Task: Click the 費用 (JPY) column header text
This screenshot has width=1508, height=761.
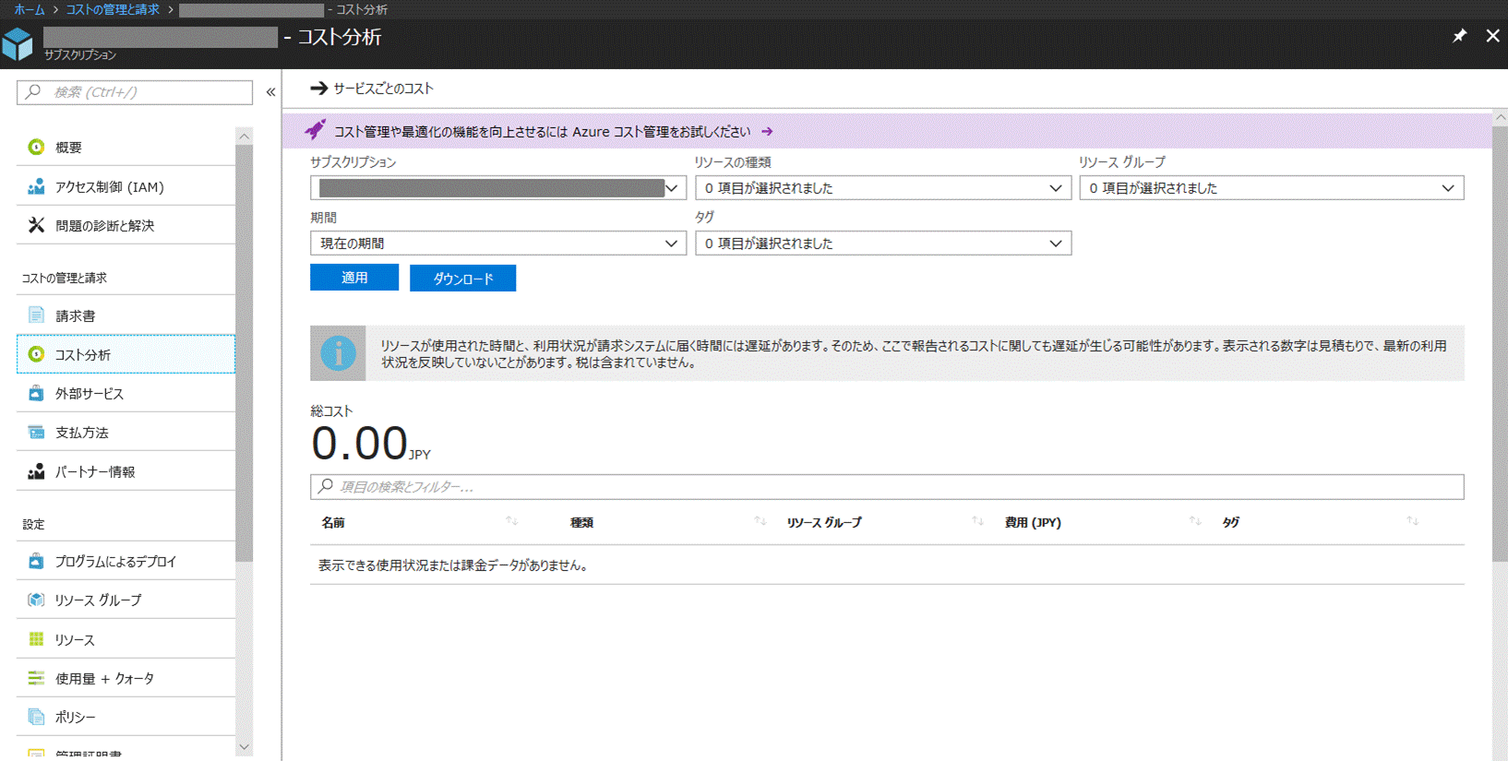Action: (1033, 522)
